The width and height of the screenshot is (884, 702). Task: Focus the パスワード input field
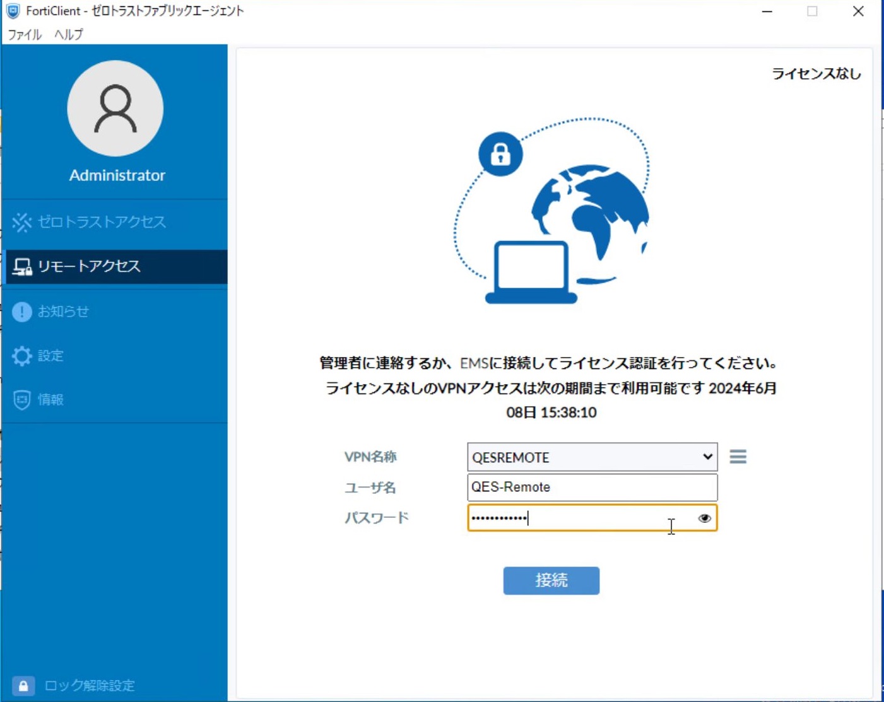(x=592, y=518)
